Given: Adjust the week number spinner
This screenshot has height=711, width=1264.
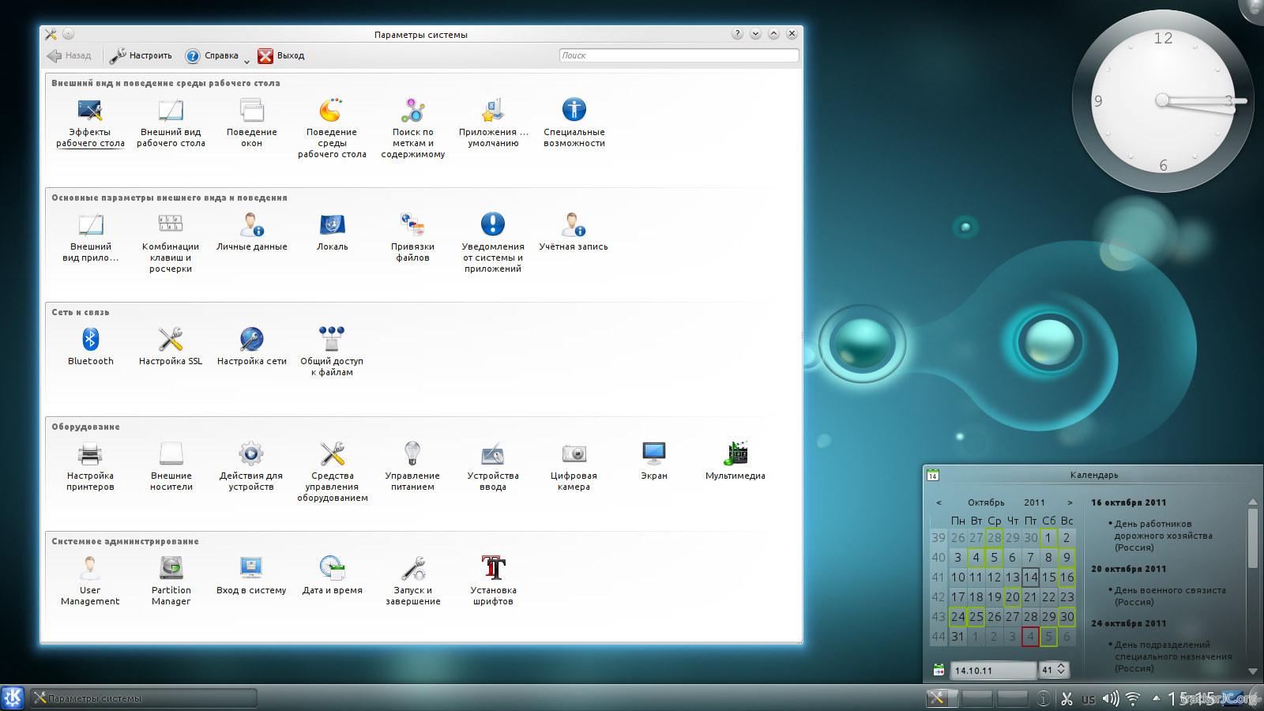Looking at the screenshot, I should (x=1061, y=669).
